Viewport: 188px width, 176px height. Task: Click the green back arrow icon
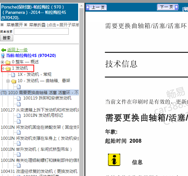coord(3,50)
